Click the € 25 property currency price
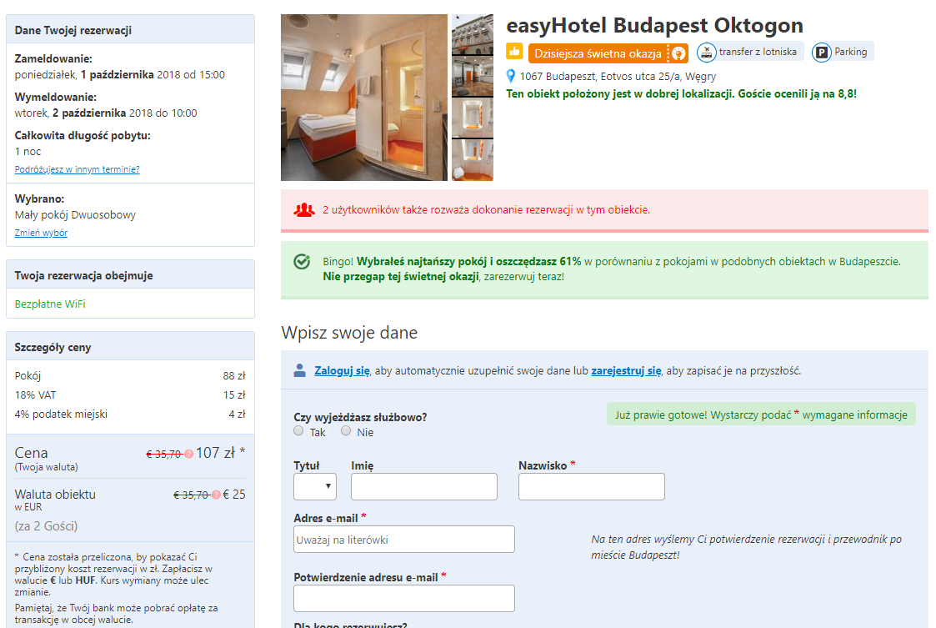The height and width of the screenshot is (628, 936). tap(234, 495)
